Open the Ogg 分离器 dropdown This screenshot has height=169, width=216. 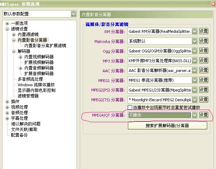pos(194,51)
